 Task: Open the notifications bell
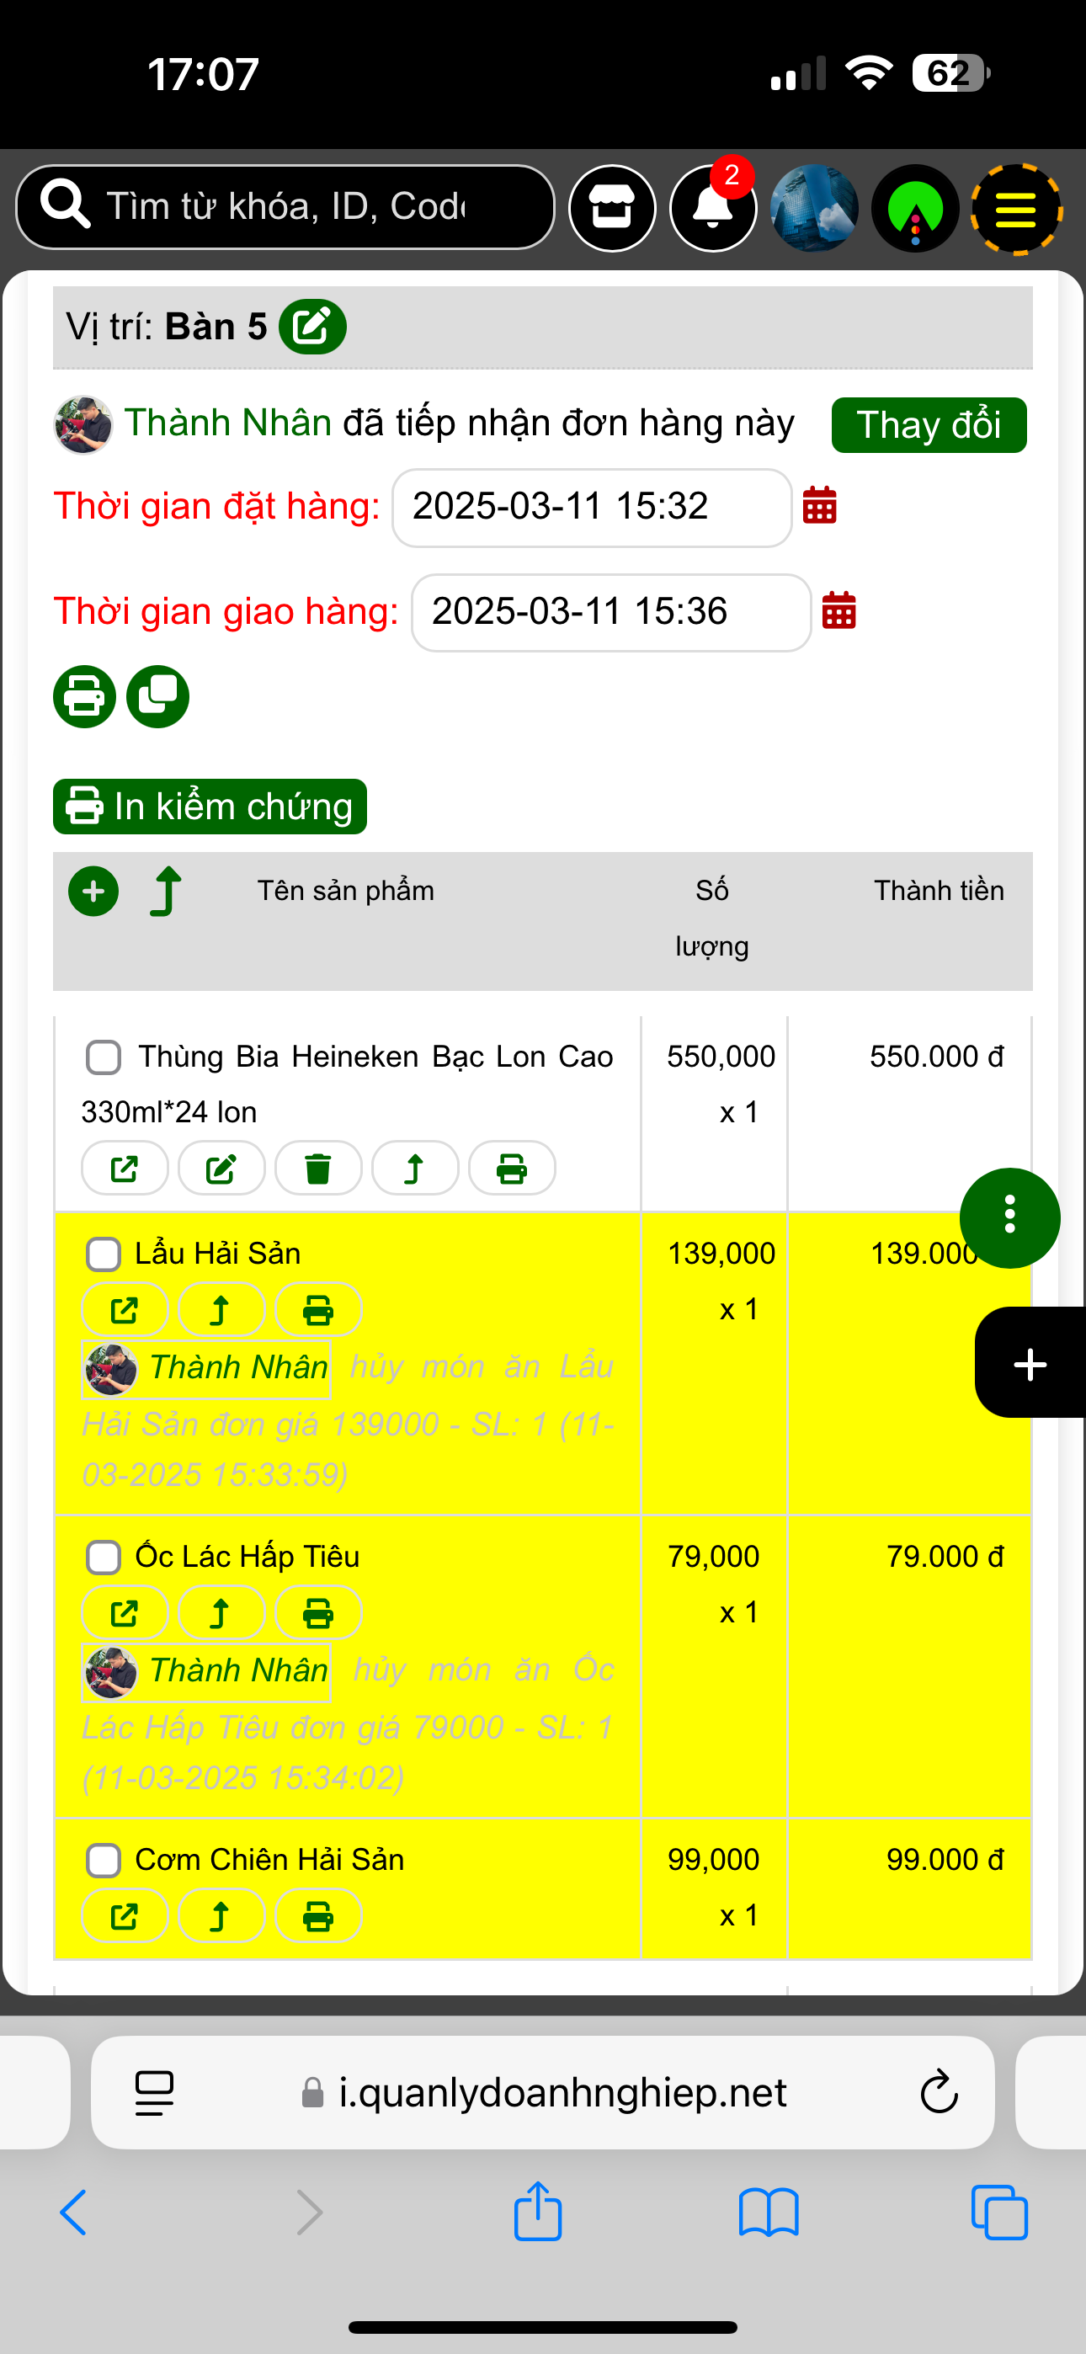point(713,208)
